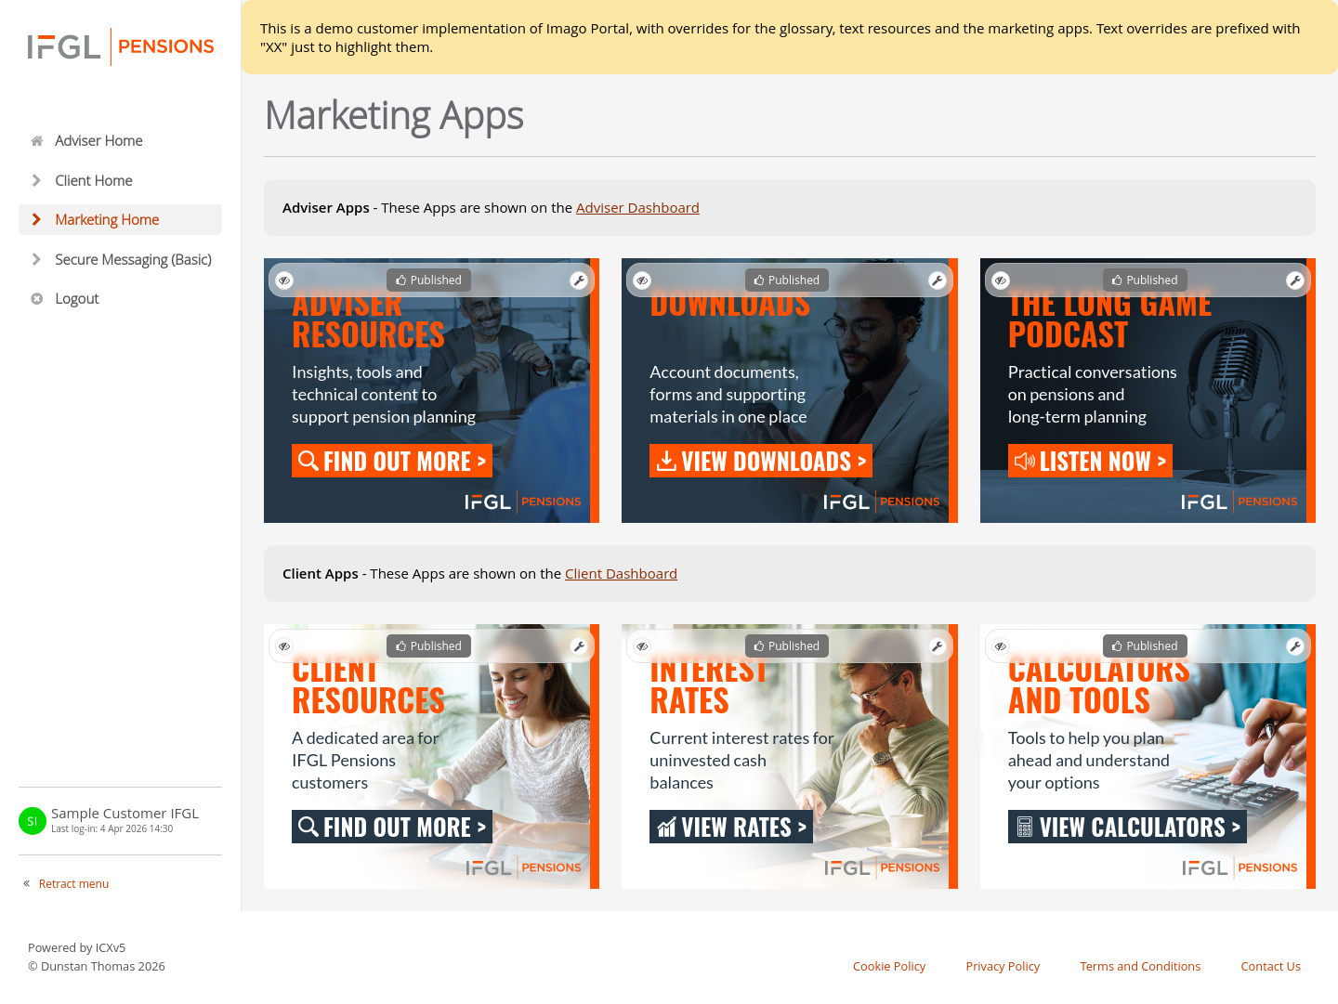Click Published badge on Interest Rates card
1338x1004 pixels.
tap(787, 646)
